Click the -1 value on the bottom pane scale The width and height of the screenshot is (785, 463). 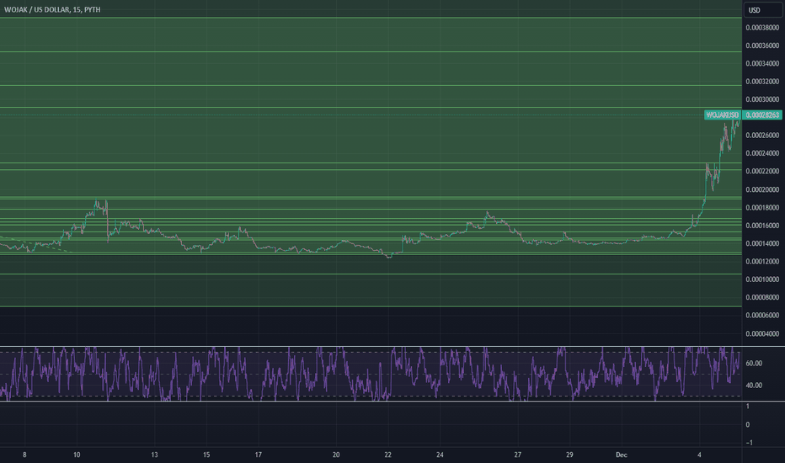coord(749,443)
